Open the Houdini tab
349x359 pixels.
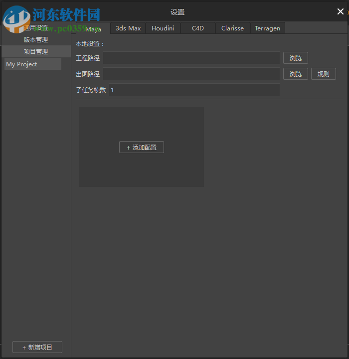(x=163, y=28)
